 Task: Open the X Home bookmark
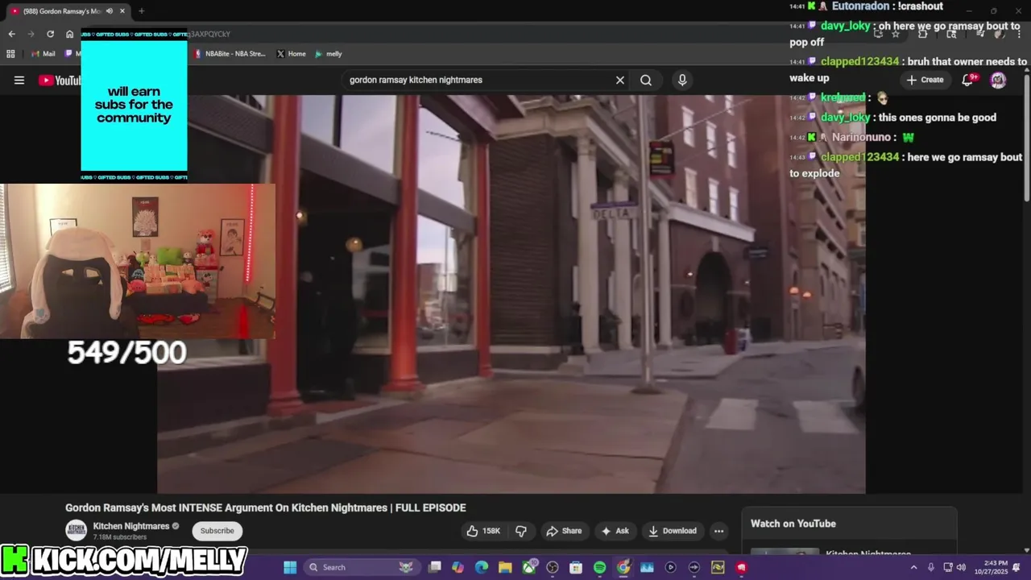(291, 54)
